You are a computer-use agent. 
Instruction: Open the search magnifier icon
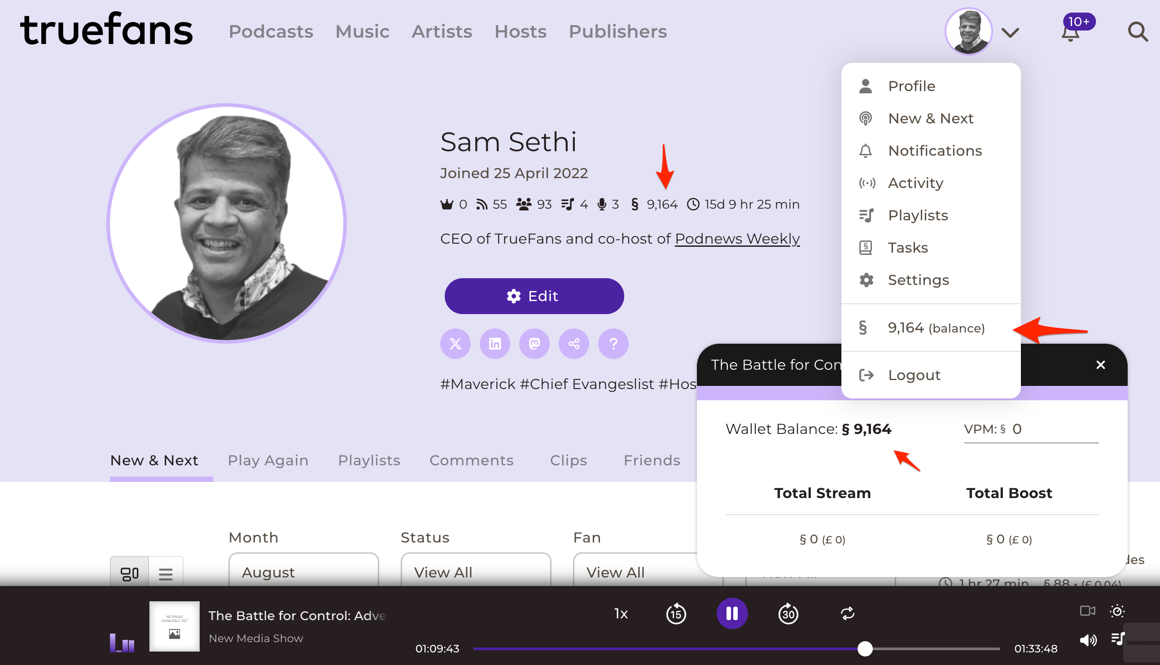1138,31
